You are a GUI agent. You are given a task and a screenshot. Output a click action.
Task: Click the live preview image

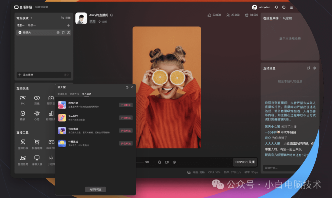167,87
